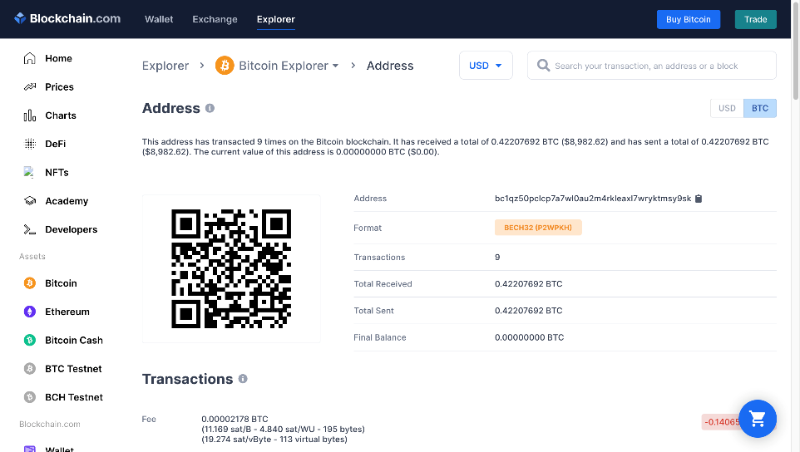This screenshot has width=800, height=452.
Task: Open Home from the sidebar
Action: pyautogui.click(x=58, y=59)
